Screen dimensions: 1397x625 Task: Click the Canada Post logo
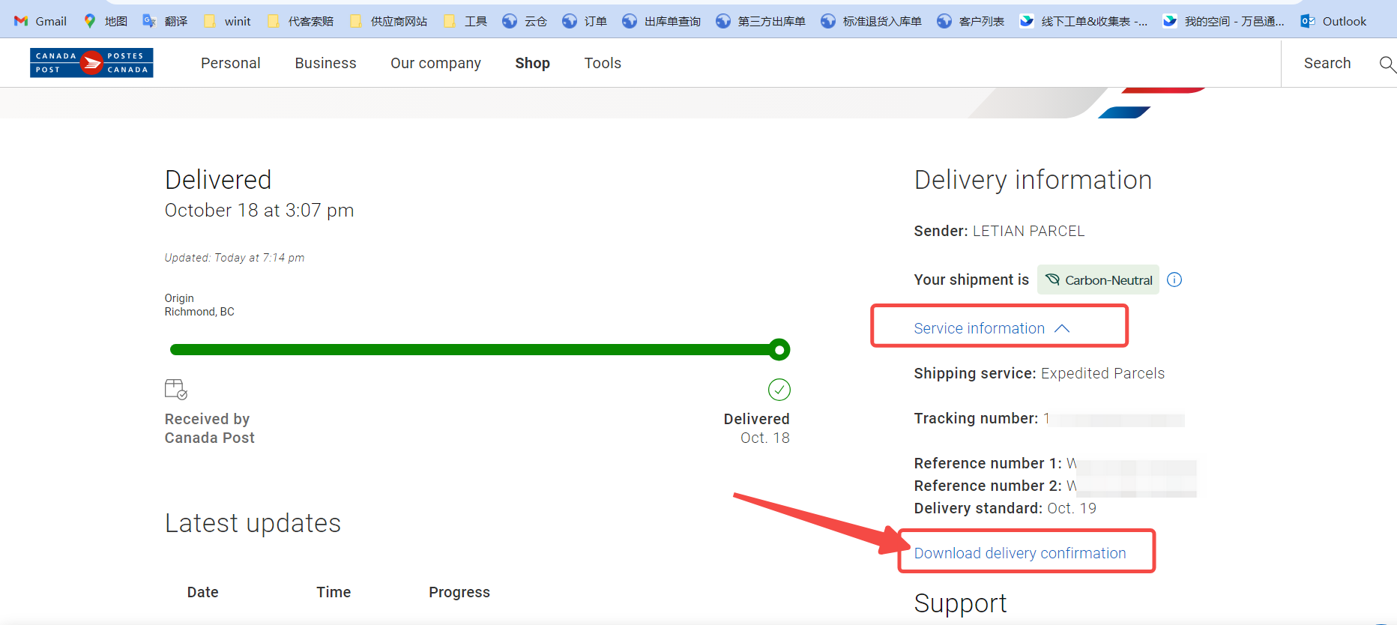tap(91, 63)
